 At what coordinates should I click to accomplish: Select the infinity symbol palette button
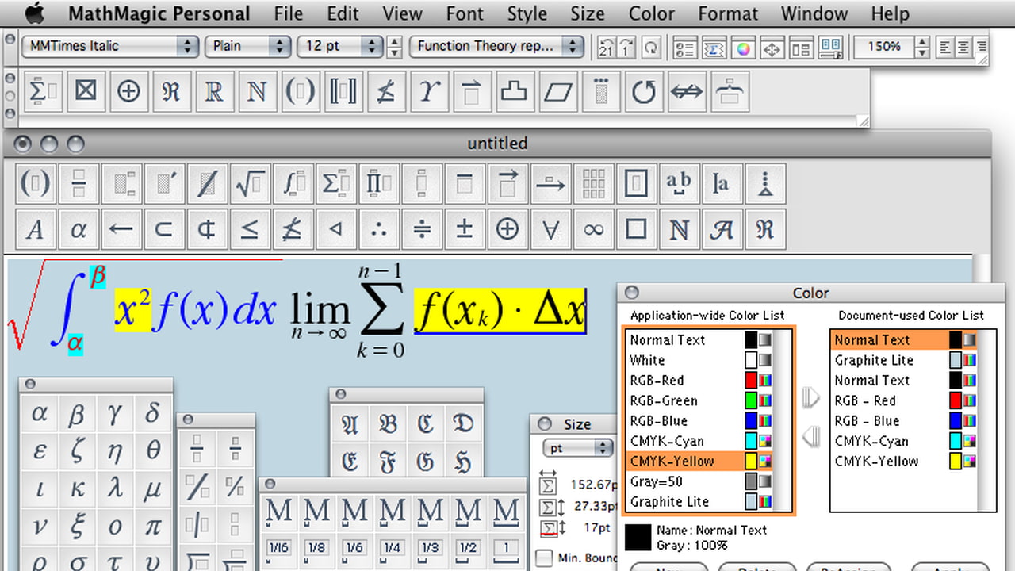tap(592, 230)
